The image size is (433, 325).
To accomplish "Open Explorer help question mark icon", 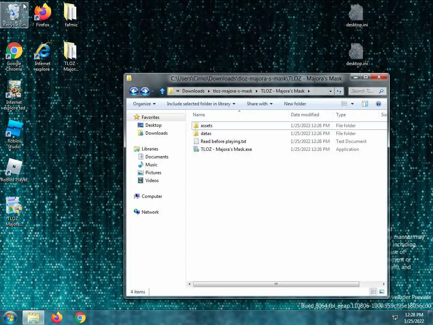I will [x=378, y=104].
